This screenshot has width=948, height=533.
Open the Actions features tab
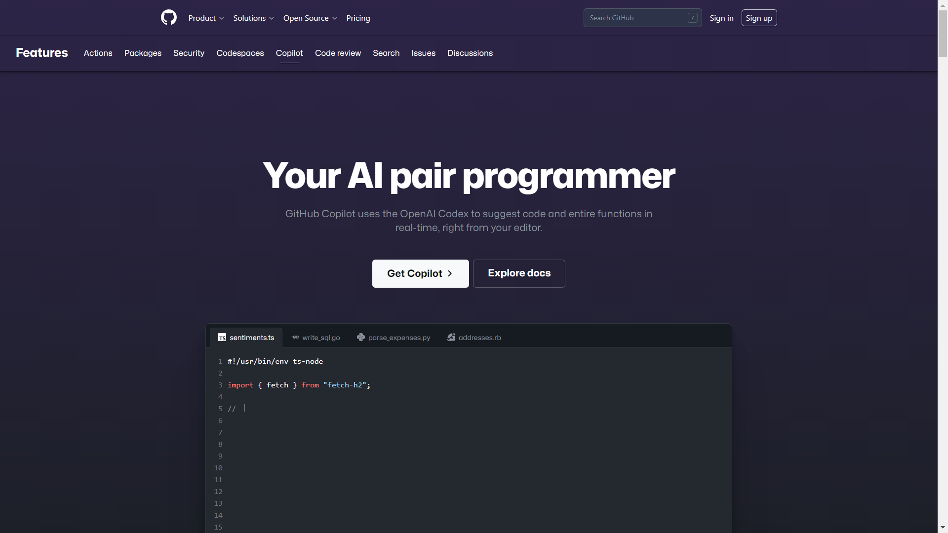[98, 53]
